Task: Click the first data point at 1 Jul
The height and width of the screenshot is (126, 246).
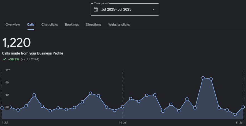Action: click(2, 108)
